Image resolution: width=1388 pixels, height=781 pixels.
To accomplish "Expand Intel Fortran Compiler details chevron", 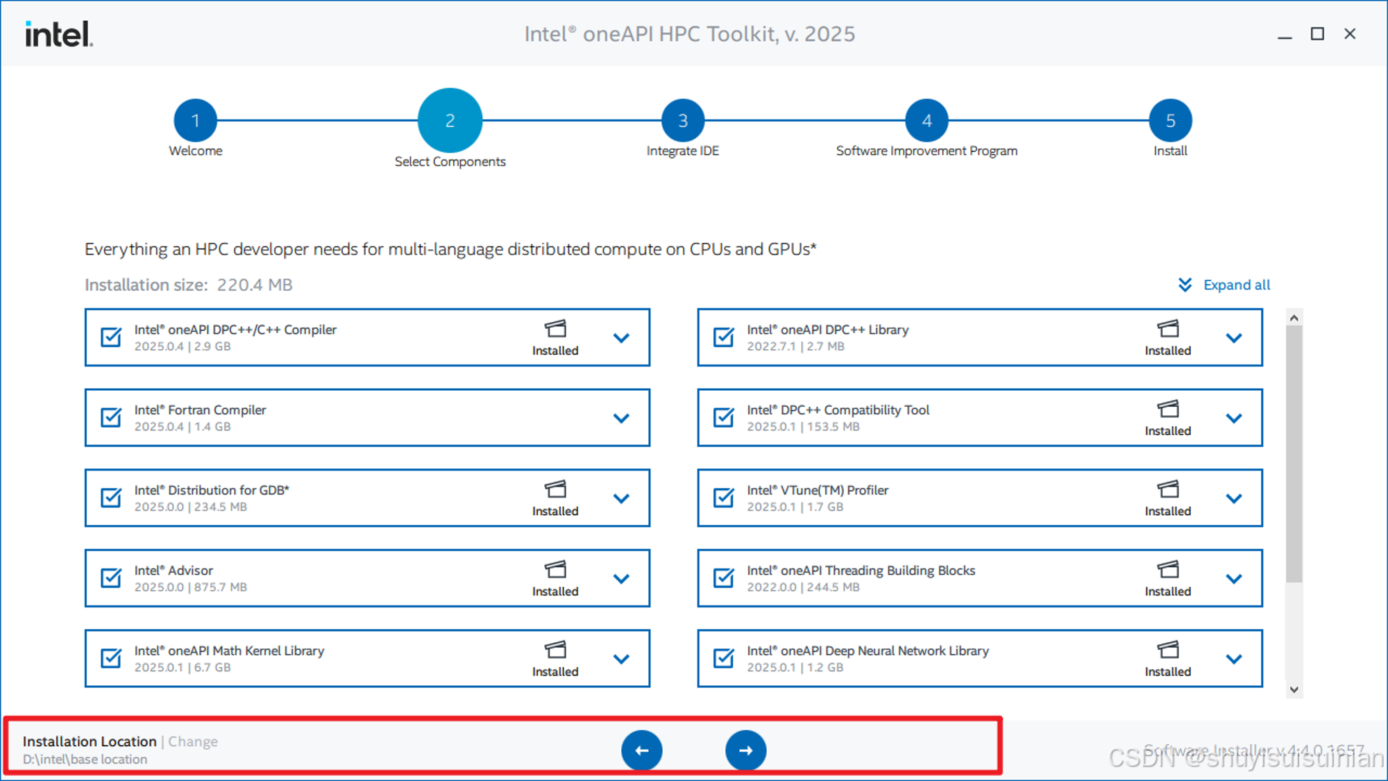I will click(621, 418).
